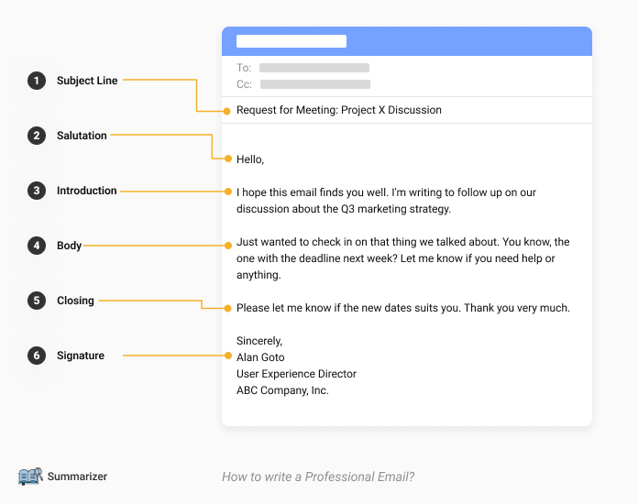The height and width of the screenshot is (504, 638).
Task: Click How to write a Professional Email caption
Action: pos(318,477)
